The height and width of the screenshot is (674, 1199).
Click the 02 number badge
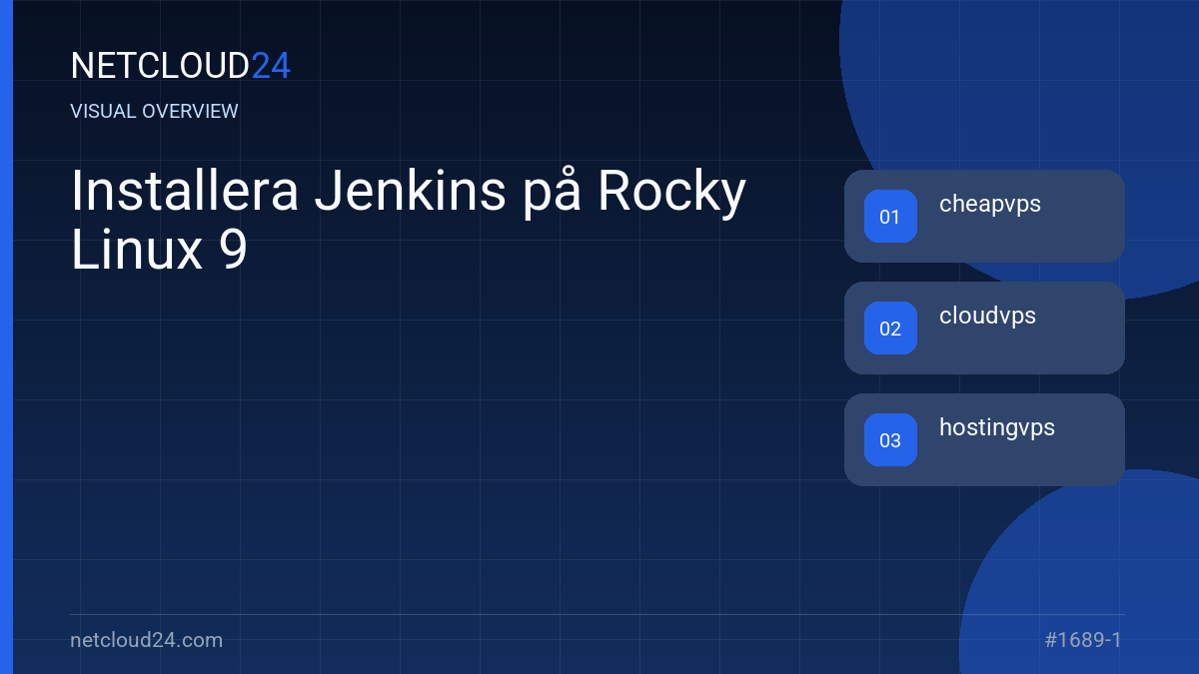[x=890, y=329]
